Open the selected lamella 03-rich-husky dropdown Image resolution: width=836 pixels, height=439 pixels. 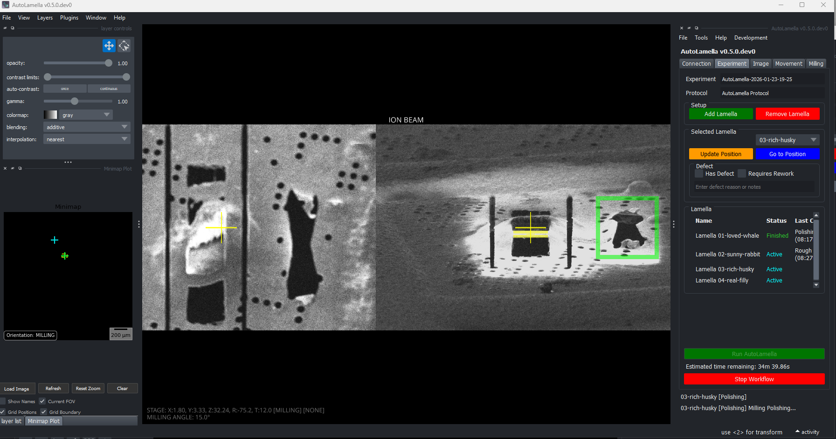[x=787, y=140]
